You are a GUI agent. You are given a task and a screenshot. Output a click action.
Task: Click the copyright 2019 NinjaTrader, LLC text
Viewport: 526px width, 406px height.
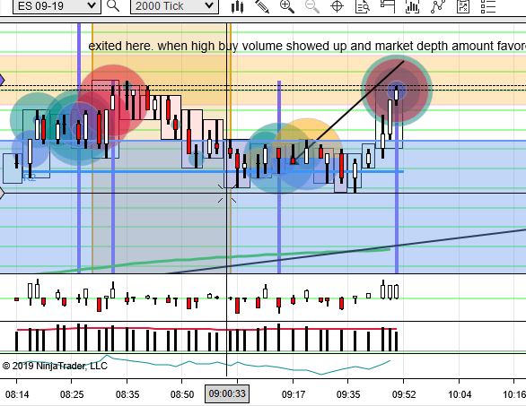pyautogui.click(x=55, y=366)
